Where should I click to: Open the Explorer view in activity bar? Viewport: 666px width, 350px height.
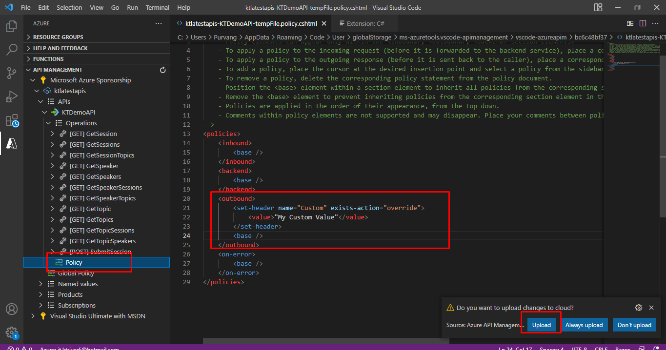[12, 26]
